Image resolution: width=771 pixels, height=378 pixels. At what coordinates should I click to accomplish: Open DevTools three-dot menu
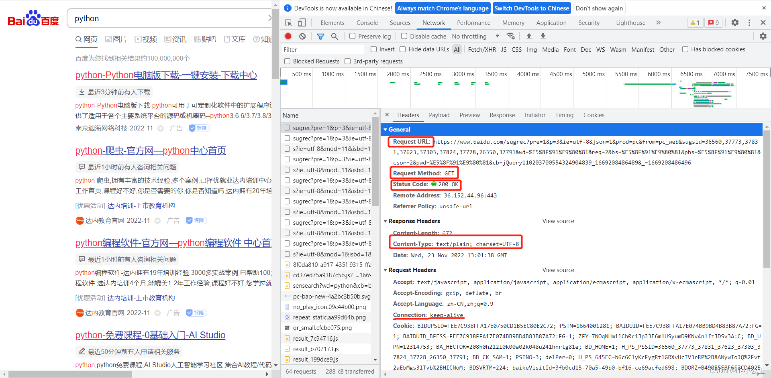click(x=749, y=23)
